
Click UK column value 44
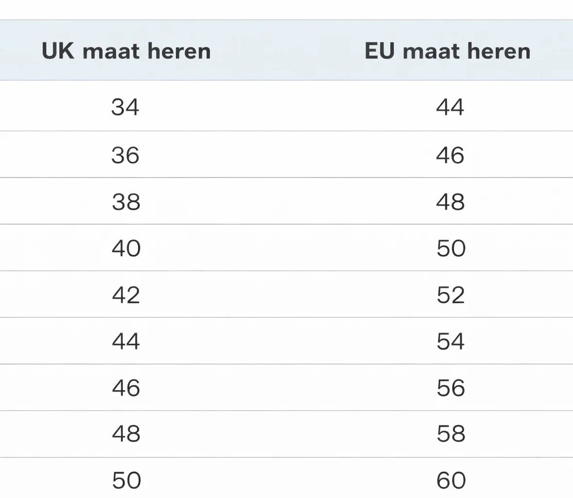[126, 341]
